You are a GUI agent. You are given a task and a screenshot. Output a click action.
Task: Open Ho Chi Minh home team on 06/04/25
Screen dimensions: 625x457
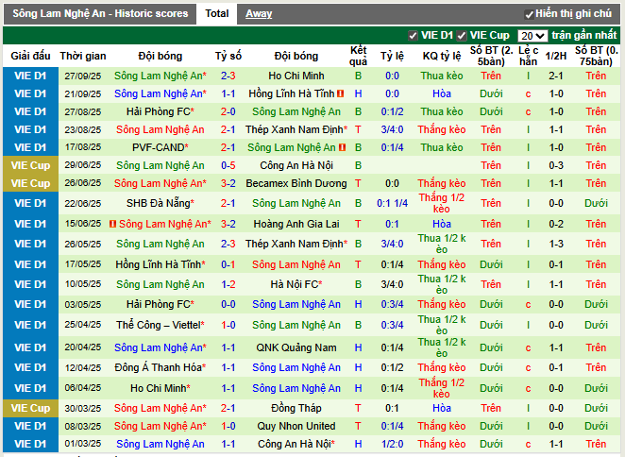[160, 388]
